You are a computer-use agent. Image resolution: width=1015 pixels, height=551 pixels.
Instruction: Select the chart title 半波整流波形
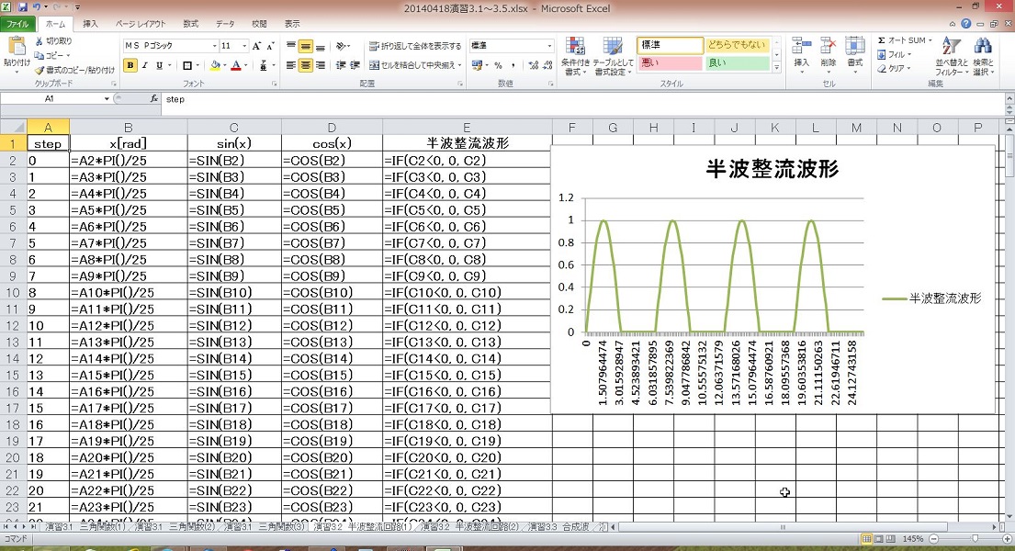click(x=773, y=169)
